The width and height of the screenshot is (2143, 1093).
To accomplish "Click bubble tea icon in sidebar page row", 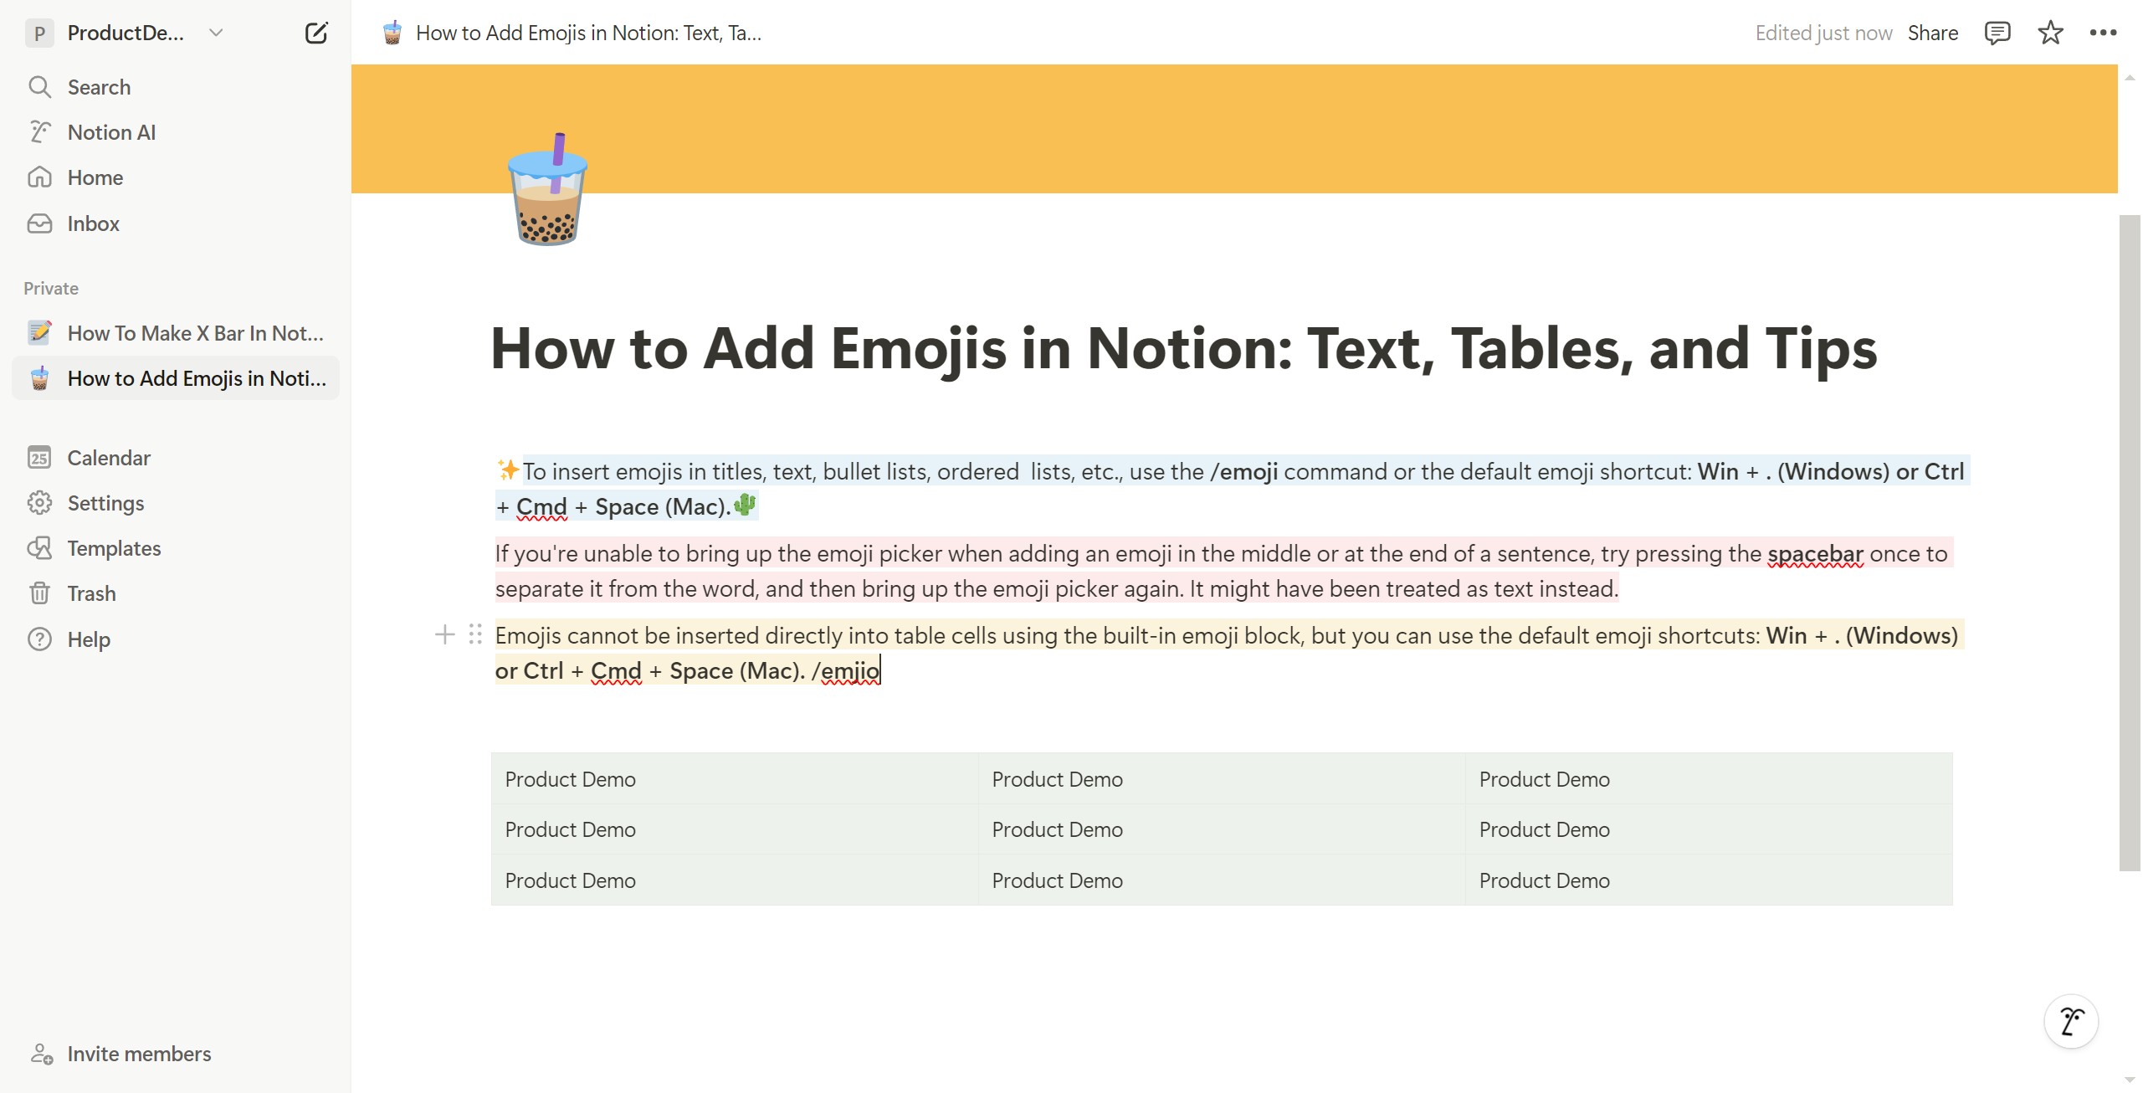I will pyautogui.click(x=39, y=378).
